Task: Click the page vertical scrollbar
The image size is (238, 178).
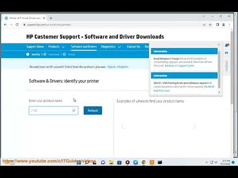Action: tap(232, 68)
